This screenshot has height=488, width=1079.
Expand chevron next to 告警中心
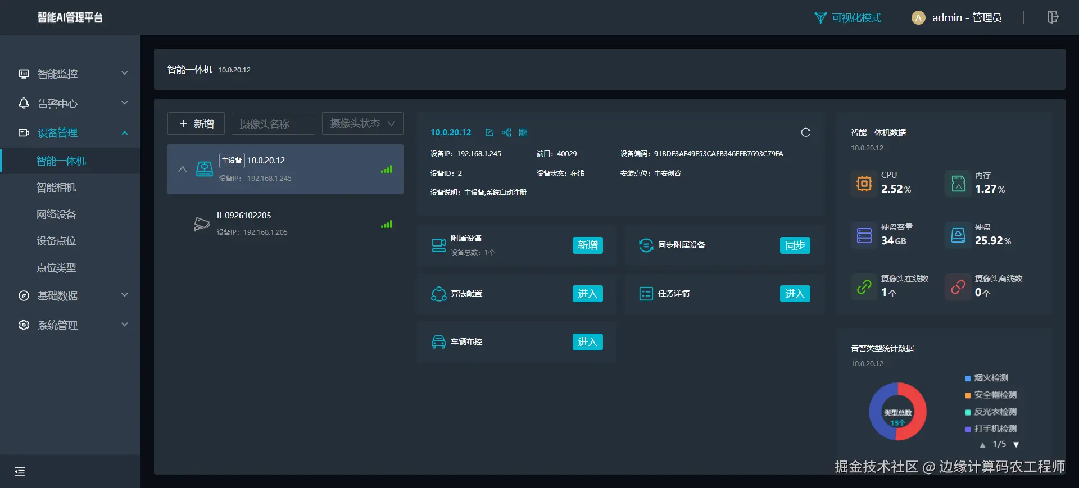coord(125,103)
